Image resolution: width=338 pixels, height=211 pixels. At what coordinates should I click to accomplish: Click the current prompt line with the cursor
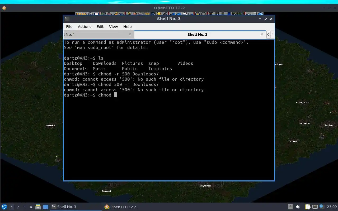point(90,95)
